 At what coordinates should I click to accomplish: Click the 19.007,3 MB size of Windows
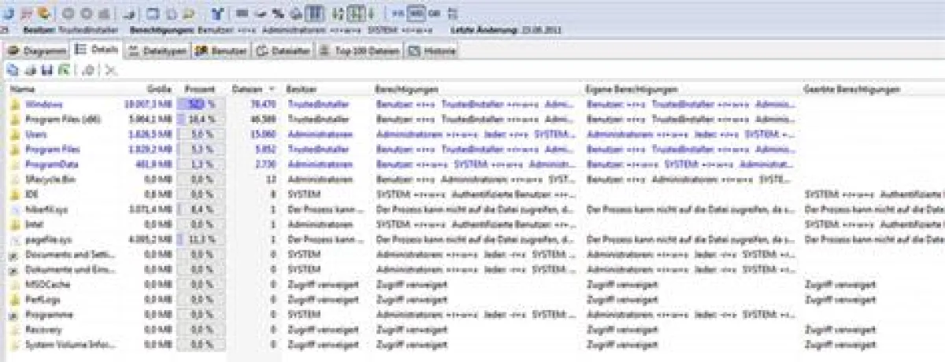point(148,104)
